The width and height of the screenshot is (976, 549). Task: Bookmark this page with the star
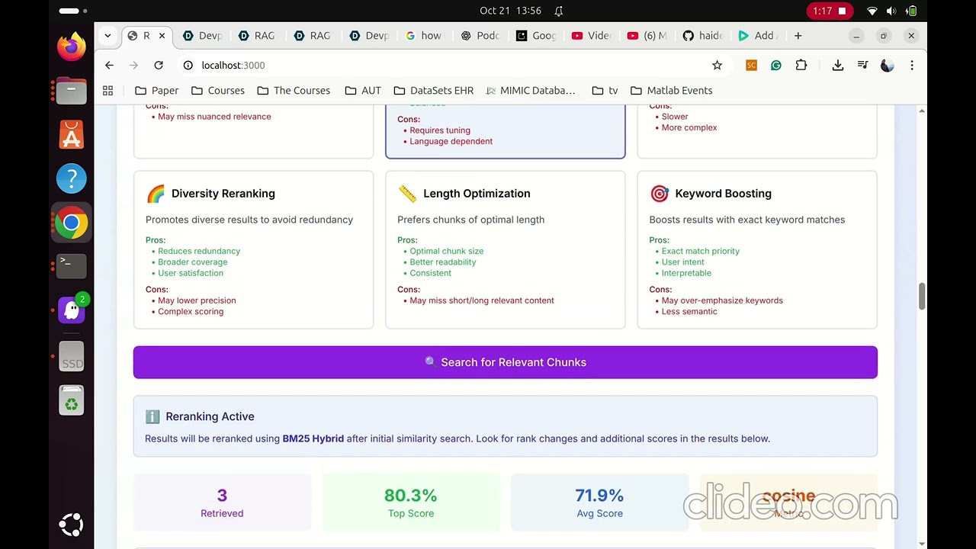pos(717,66)
